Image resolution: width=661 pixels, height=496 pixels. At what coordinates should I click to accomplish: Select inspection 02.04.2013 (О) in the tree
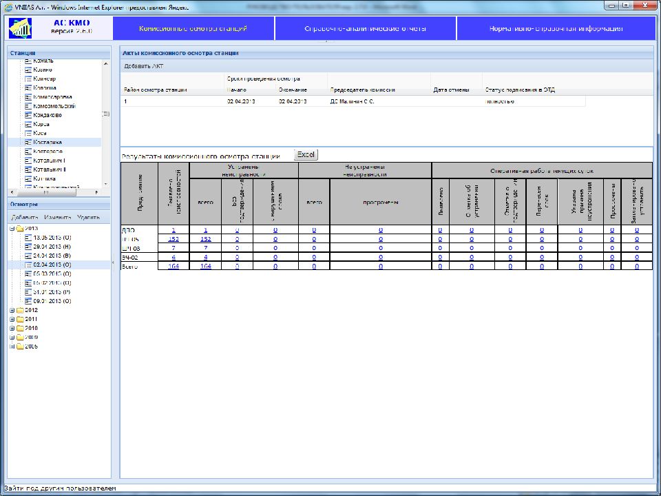click(x=52, y=265)
